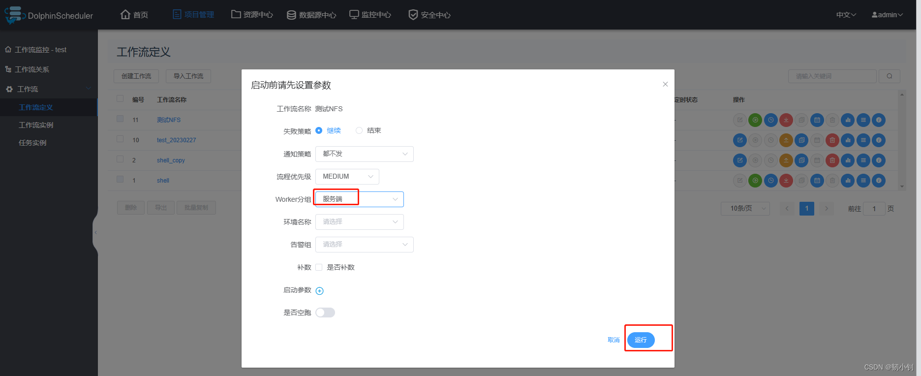Click the green run icon for 测试NFS row
This screenshot has height=376, width=921.
(755, 120)
